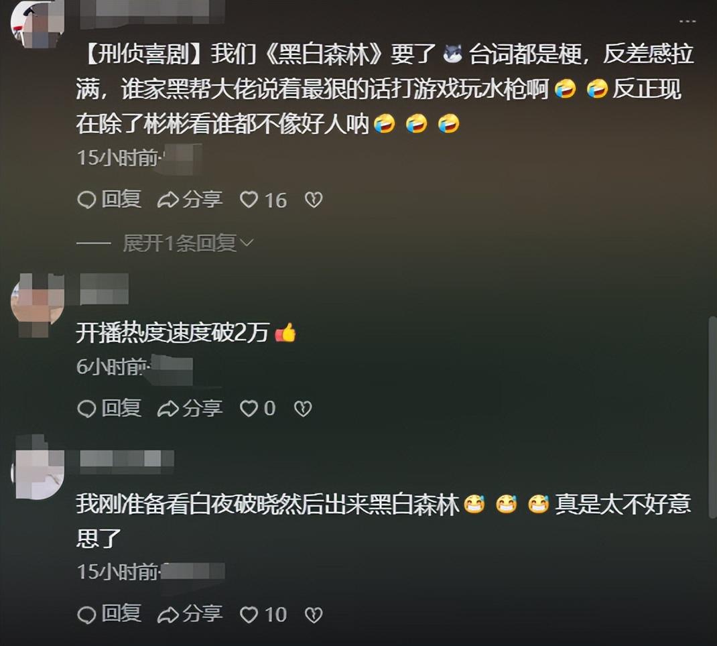Reply to the 开播热度速度破2万 comment
Screen dimensions: 717x646
point(109,408)
